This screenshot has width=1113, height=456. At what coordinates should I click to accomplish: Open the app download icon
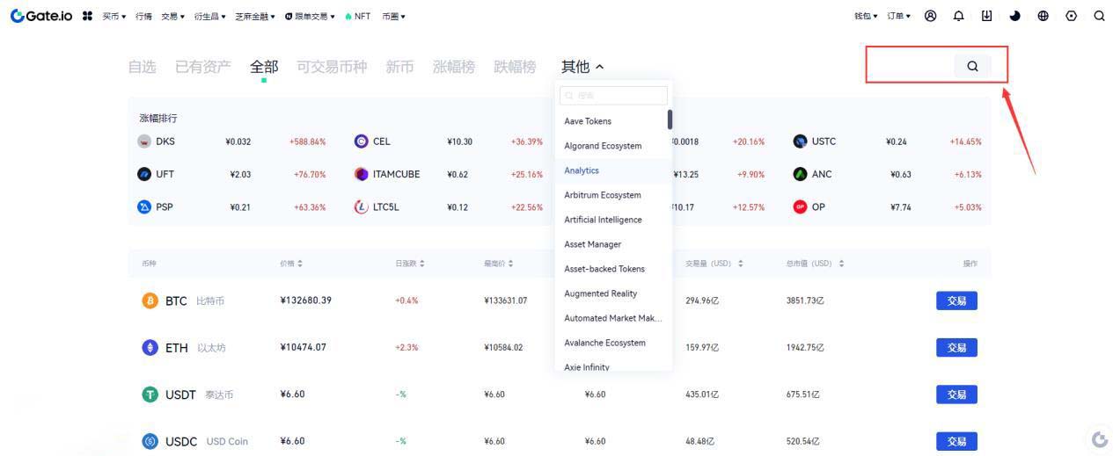(986, 16)
